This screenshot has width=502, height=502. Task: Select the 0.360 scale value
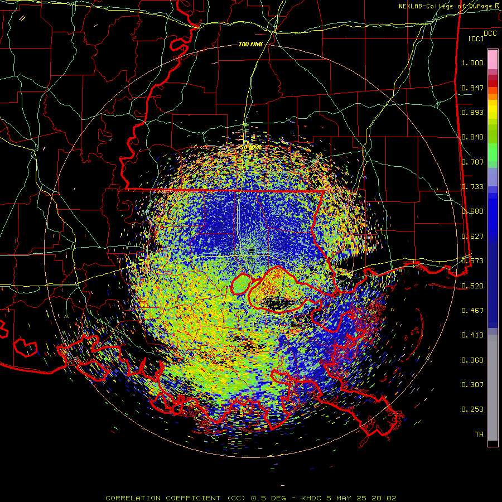click(472, 360)
